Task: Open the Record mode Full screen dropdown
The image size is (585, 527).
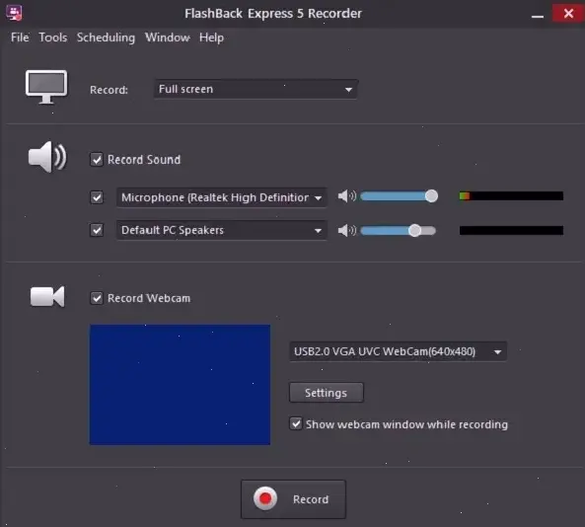Action: point(256,89)
